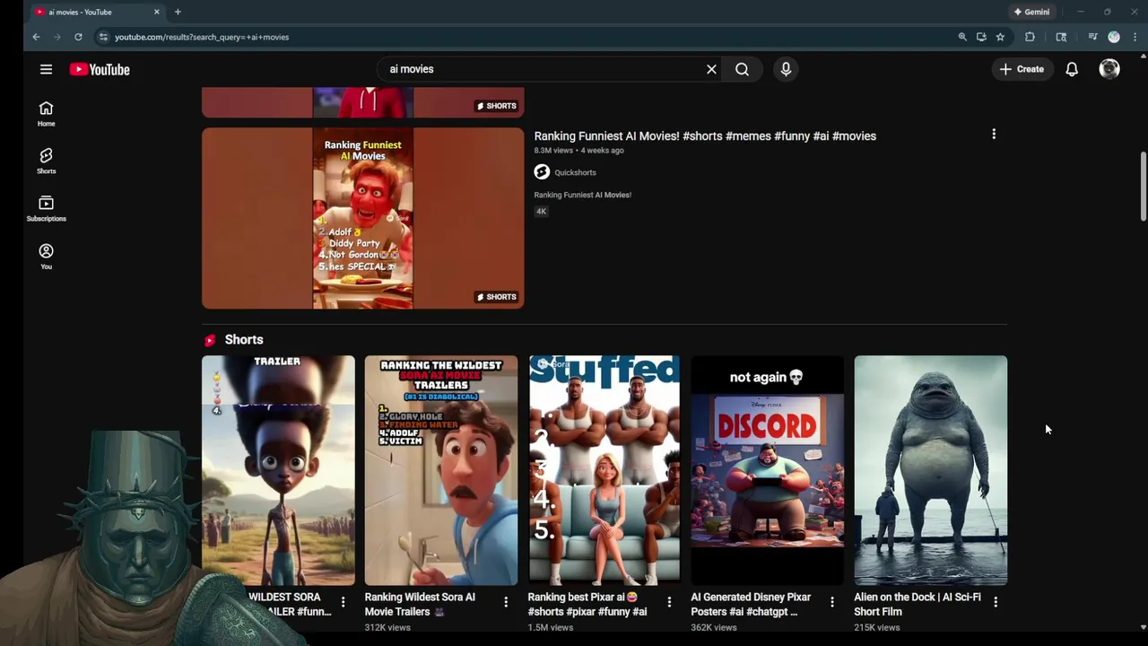Open options for WILDEST SORA short
The height and width of the screenshot is (646, 1148).
(343, 601)
